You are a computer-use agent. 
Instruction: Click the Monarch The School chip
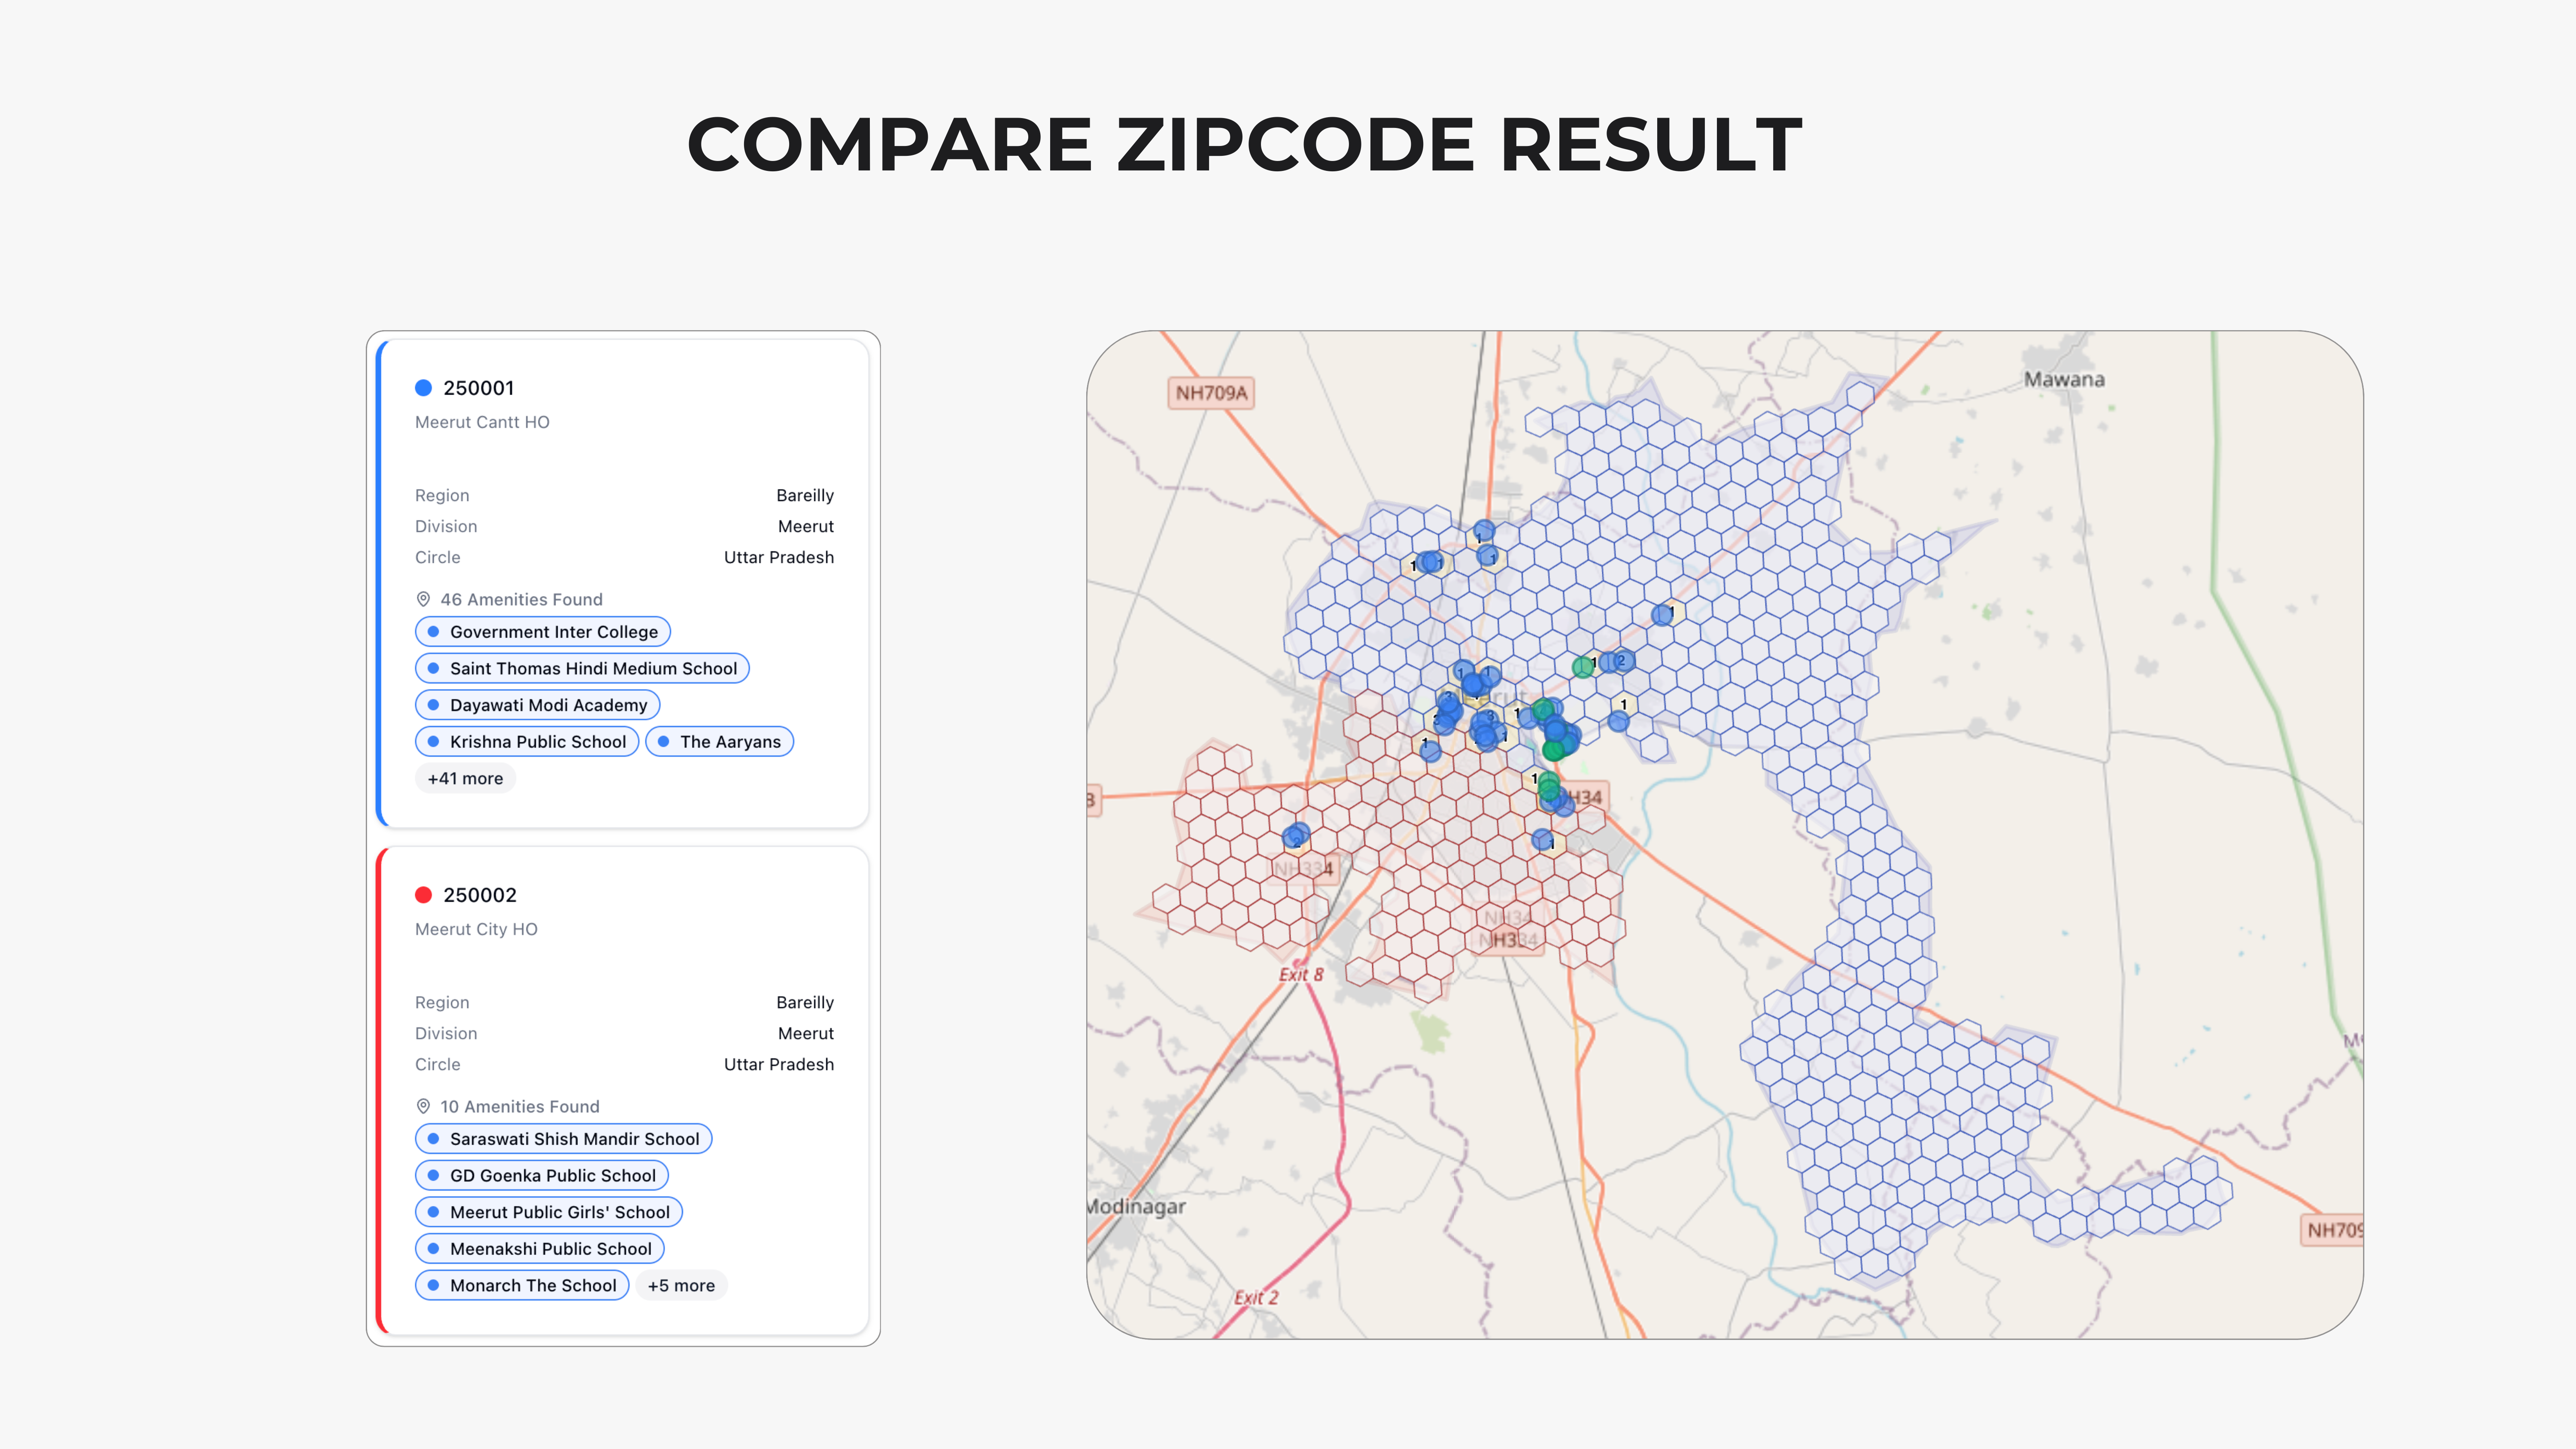point(522,1285)
